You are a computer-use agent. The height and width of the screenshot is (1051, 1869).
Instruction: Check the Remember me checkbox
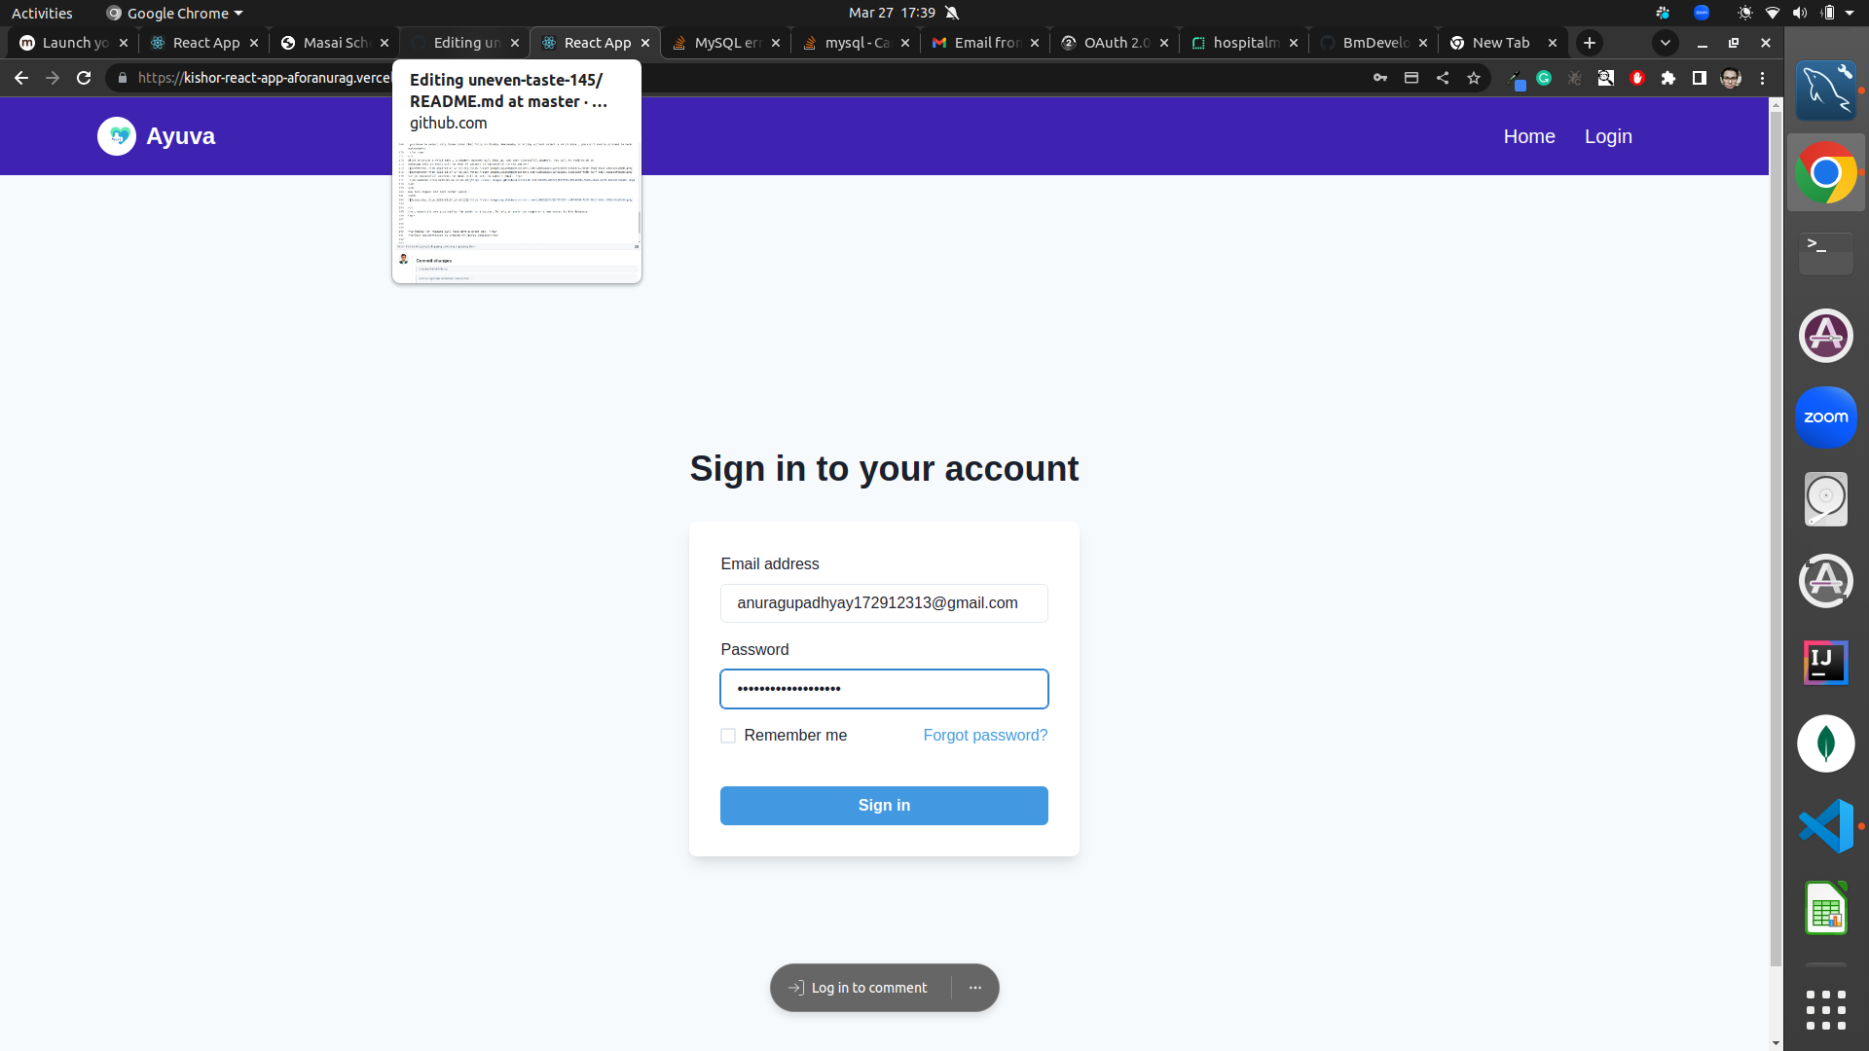coord(727,736)
